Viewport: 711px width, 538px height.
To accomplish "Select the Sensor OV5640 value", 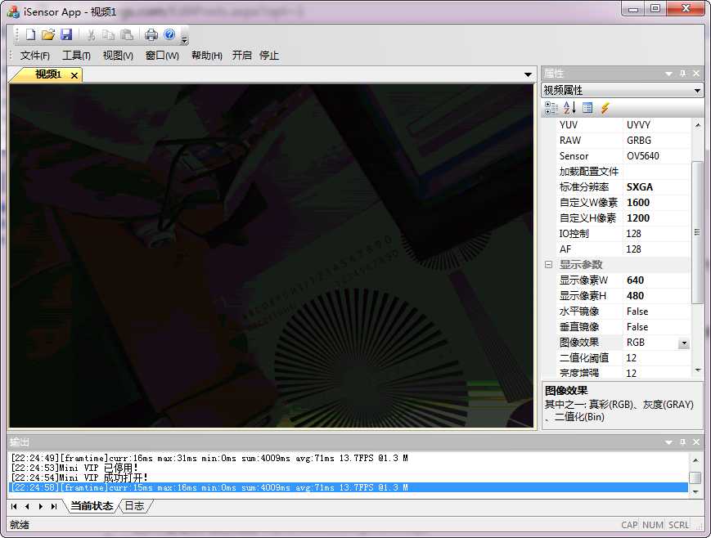I will pyautogui.click(x=657, y=156).
